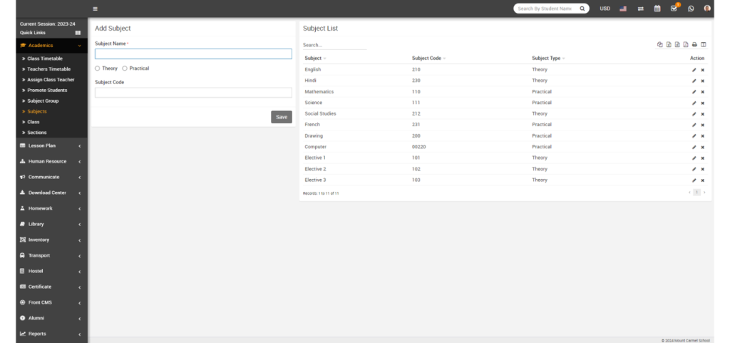
Task: Click the edit pencil for Mathematics
Action: point(694,92)
